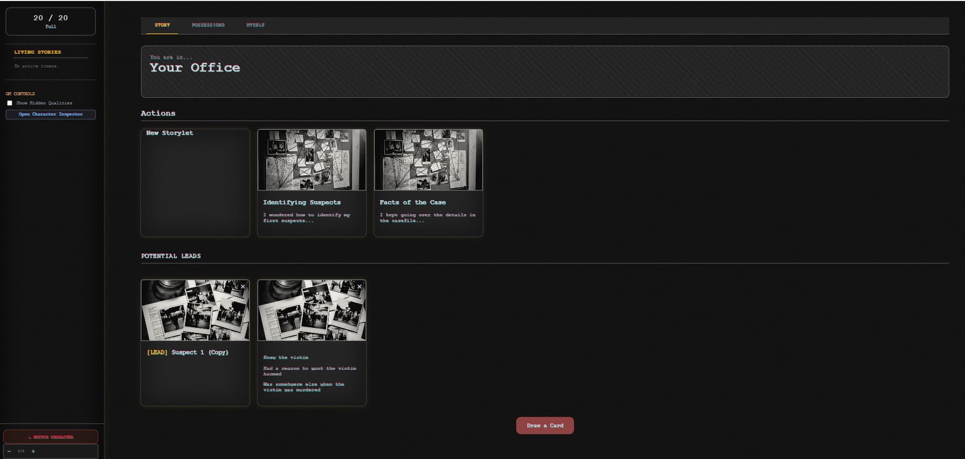Click the Facts of the Case title
Image resolution: width=965 pixels, height=459 pixels.
coord(412,202)
